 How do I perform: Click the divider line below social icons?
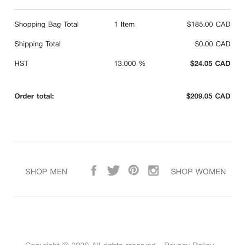pyautogui.click(x=122, y=197)
